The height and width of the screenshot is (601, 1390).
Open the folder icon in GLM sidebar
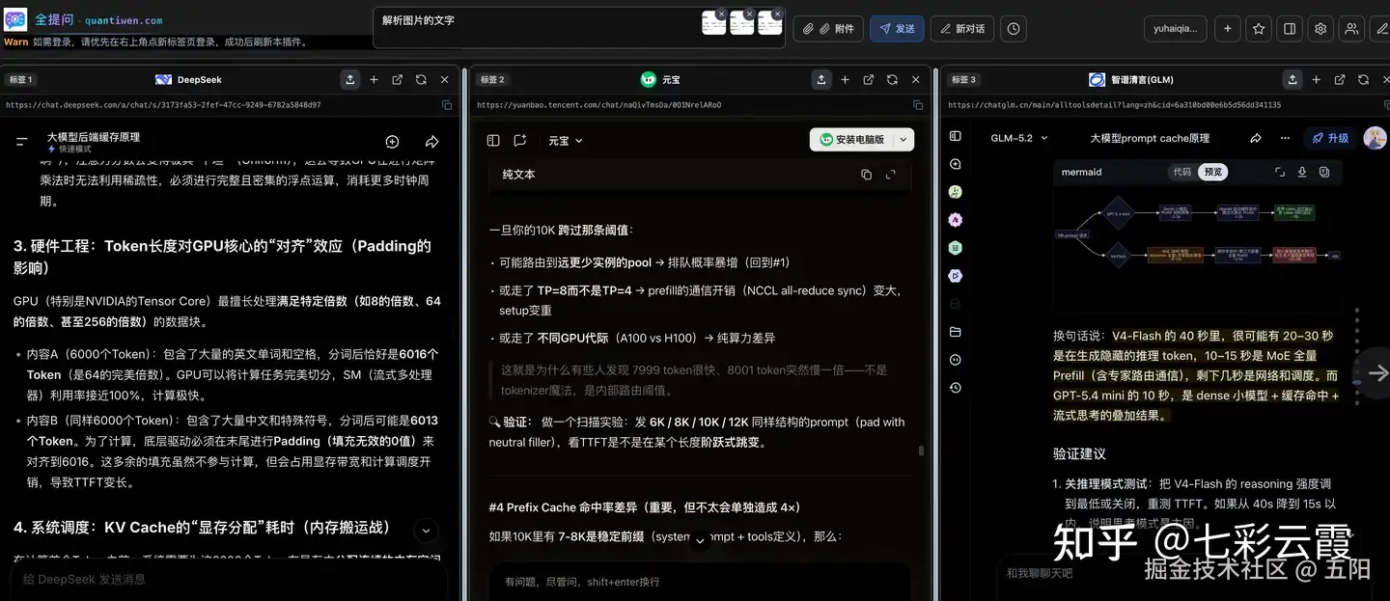tap(956, 332)
